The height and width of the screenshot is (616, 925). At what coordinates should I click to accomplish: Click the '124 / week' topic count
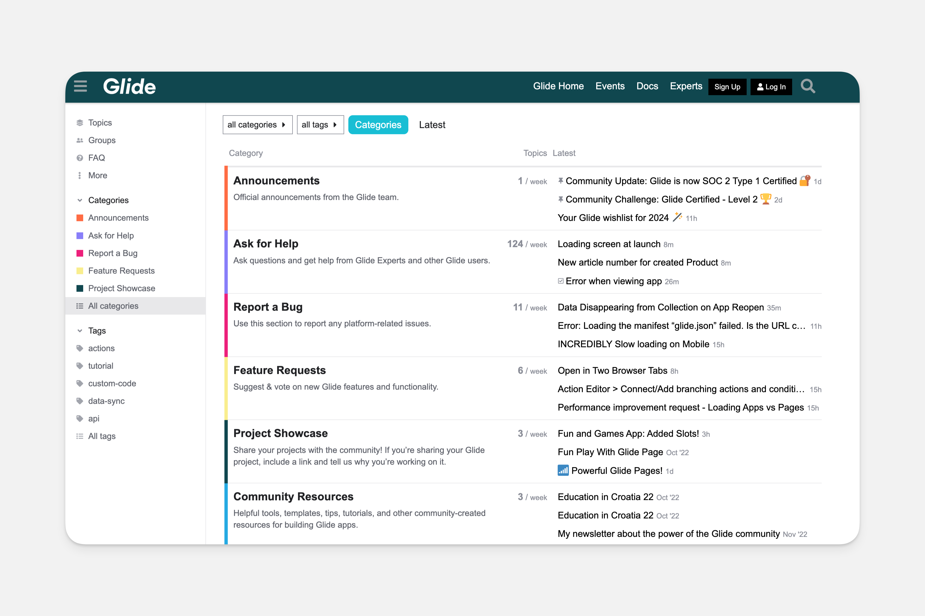(527, 244)
